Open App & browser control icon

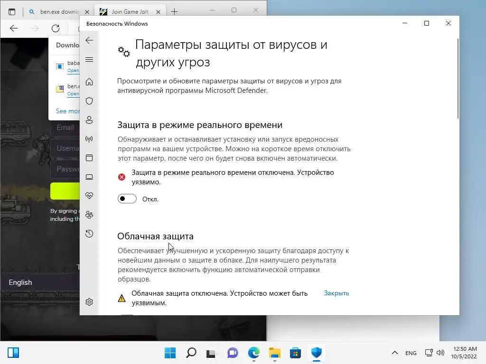click(x=89, y=158)
